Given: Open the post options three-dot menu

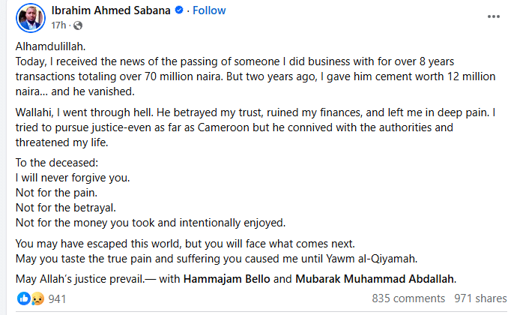Looking at the screenshot, I should pos(492,17).
